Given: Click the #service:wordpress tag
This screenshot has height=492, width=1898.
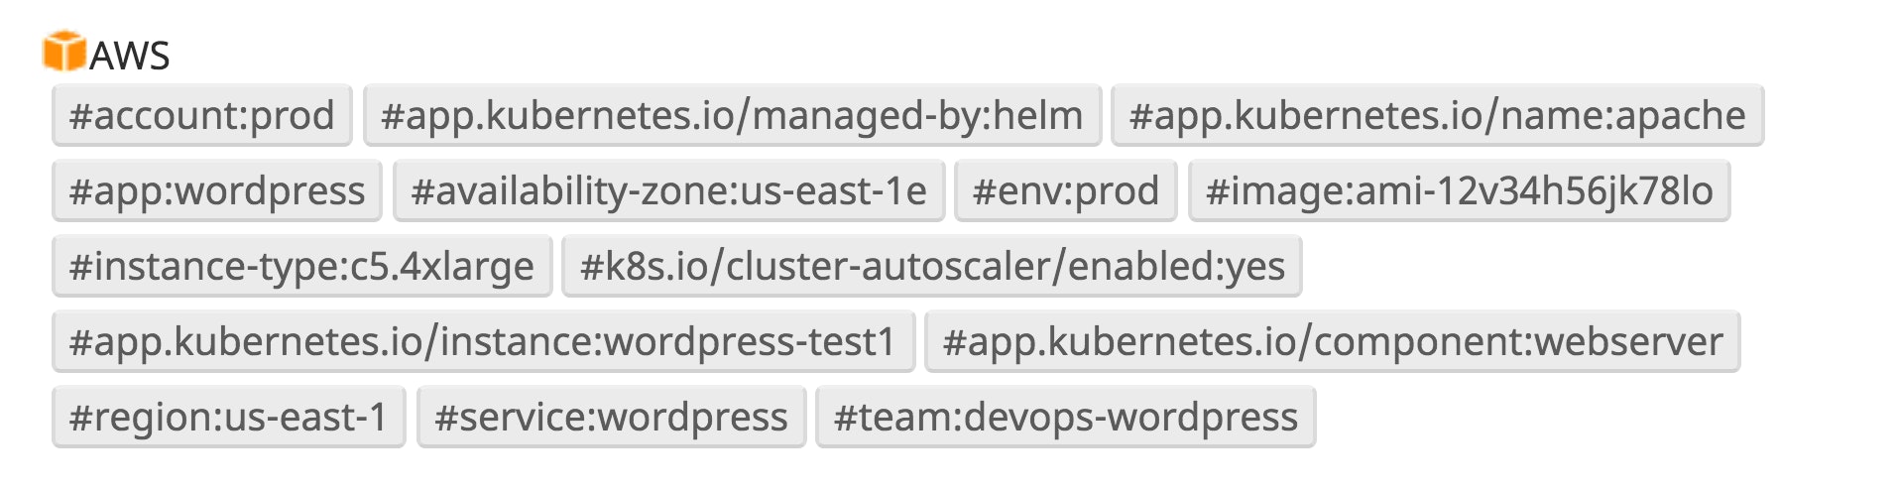Looking at the screenshot, I should [x=611, y=418].
